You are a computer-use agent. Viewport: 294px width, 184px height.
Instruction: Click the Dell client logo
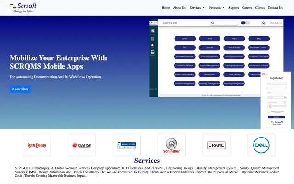tap(261, 145)
